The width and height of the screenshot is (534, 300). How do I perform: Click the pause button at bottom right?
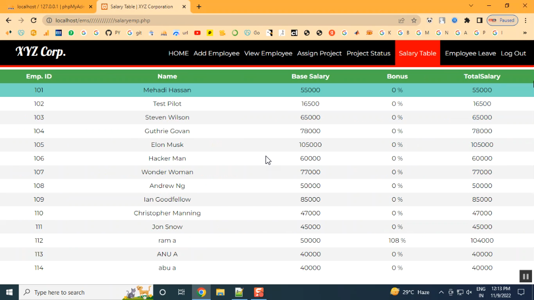point(525,277)
